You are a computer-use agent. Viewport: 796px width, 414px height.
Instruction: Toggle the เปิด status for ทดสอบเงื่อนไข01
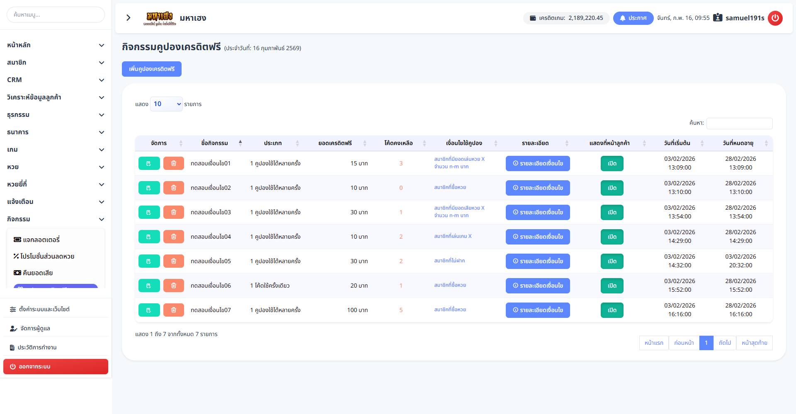point(612,163)
